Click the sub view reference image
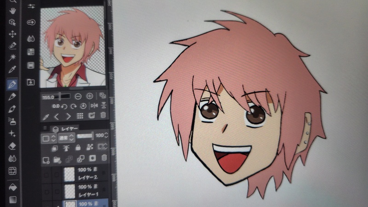 pyautogui.click(x=73, y=47)
